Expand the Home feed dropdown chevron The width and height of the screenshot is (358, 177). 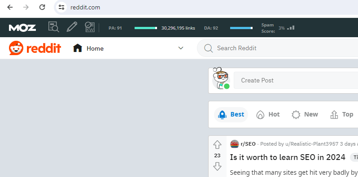point(181,48)
